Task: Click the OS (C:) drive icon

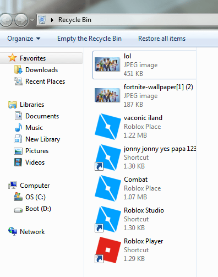Action: pos(18,197)
